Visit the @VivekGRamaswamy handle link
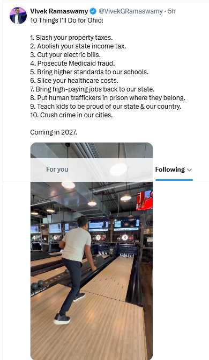This screenshot has height=360, width=209. [x=131, y=11]
